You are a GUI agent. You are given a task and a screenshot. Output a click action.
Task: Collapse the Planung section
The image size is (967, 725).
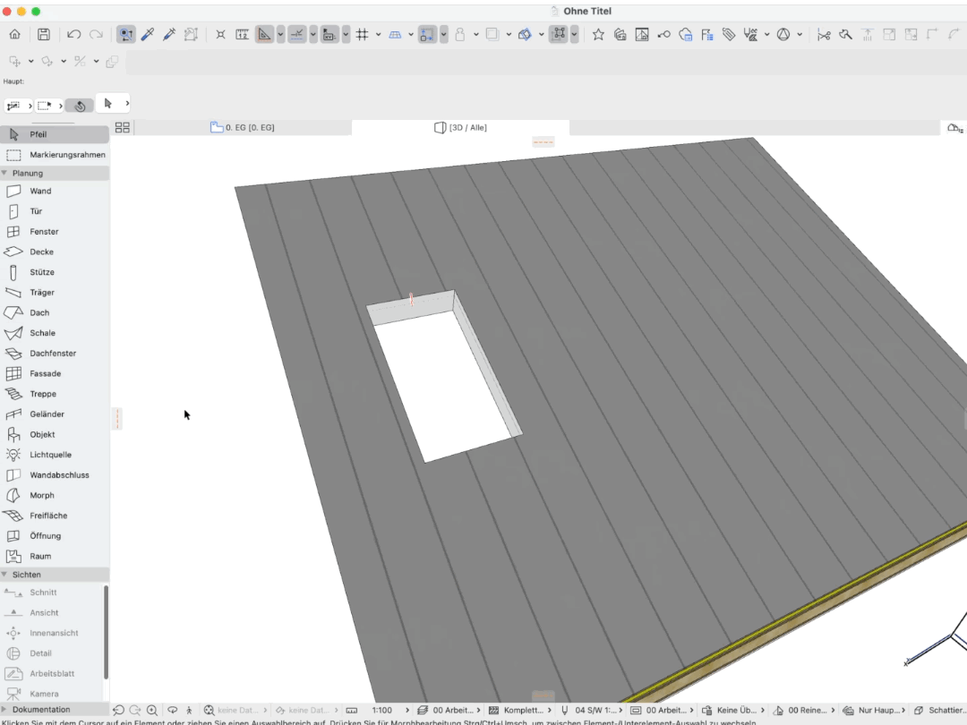click(x=55, y=174)
